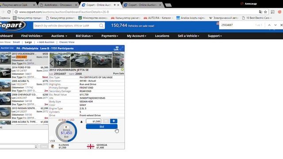Show next vehicle photo with right arrow
The height and width of the screenshot is (159, 283).
[122, 63]
